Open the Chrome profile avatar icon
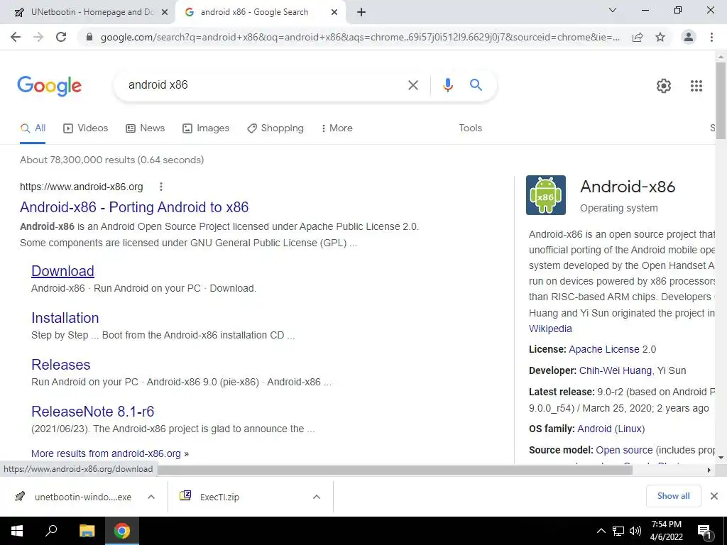727x545 pixels. [x=689, y=37]
